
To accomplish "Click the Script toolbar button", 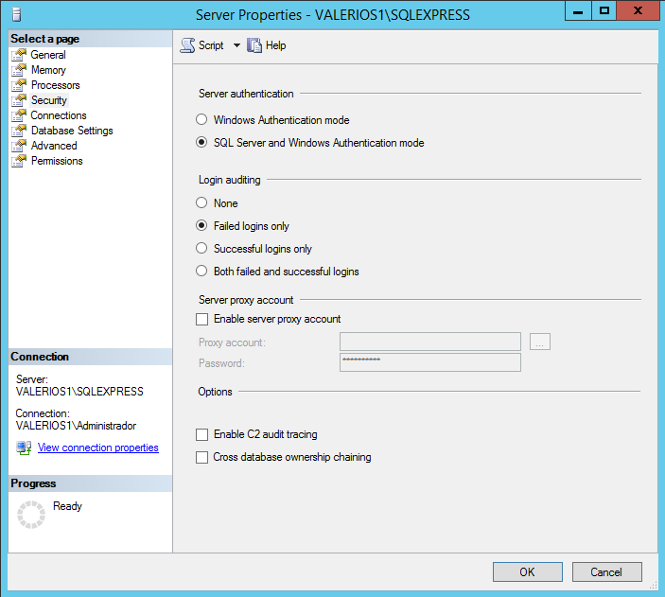I will tap(202, 45).
